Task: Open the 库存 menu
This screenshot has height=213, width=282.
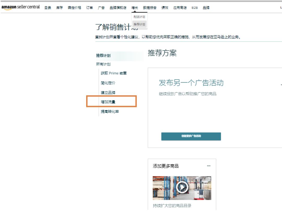Action: pos(59,8)
